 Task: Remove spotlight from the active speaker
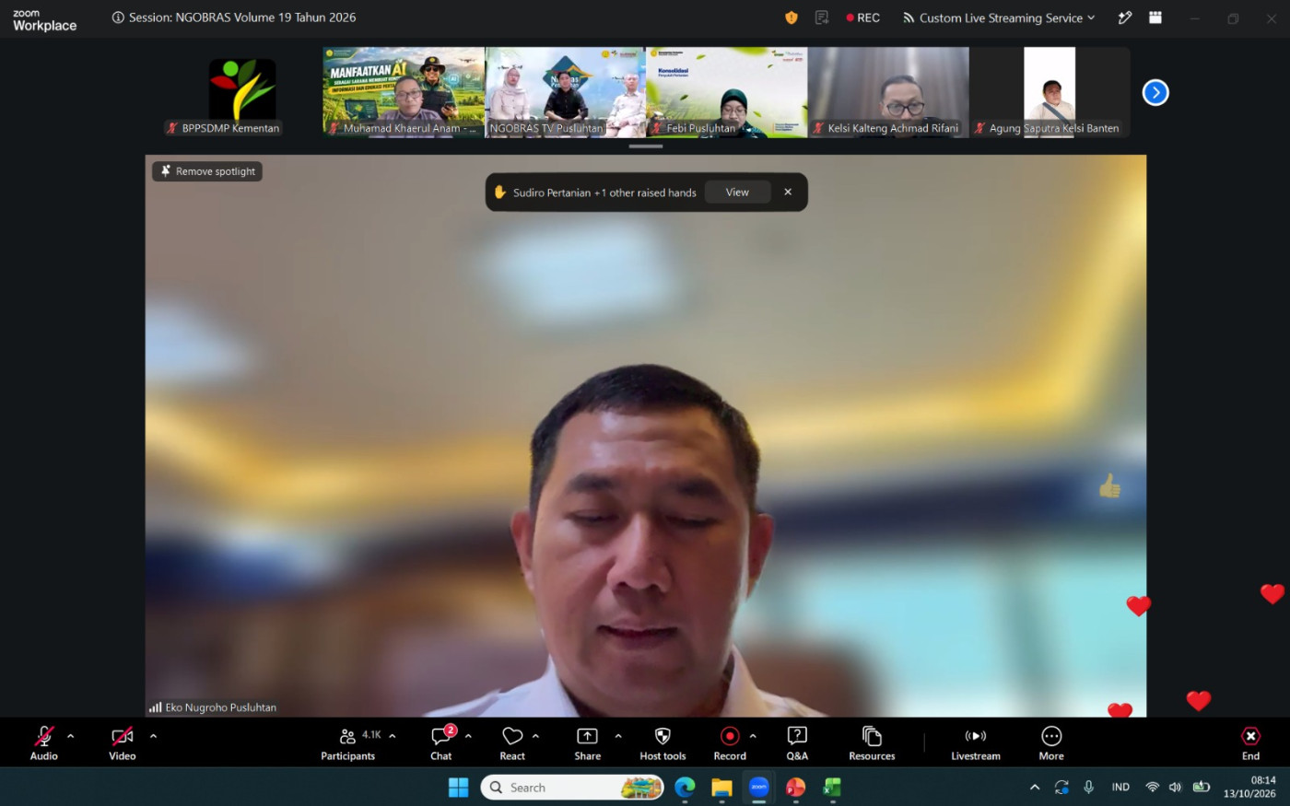click(207, 171)
